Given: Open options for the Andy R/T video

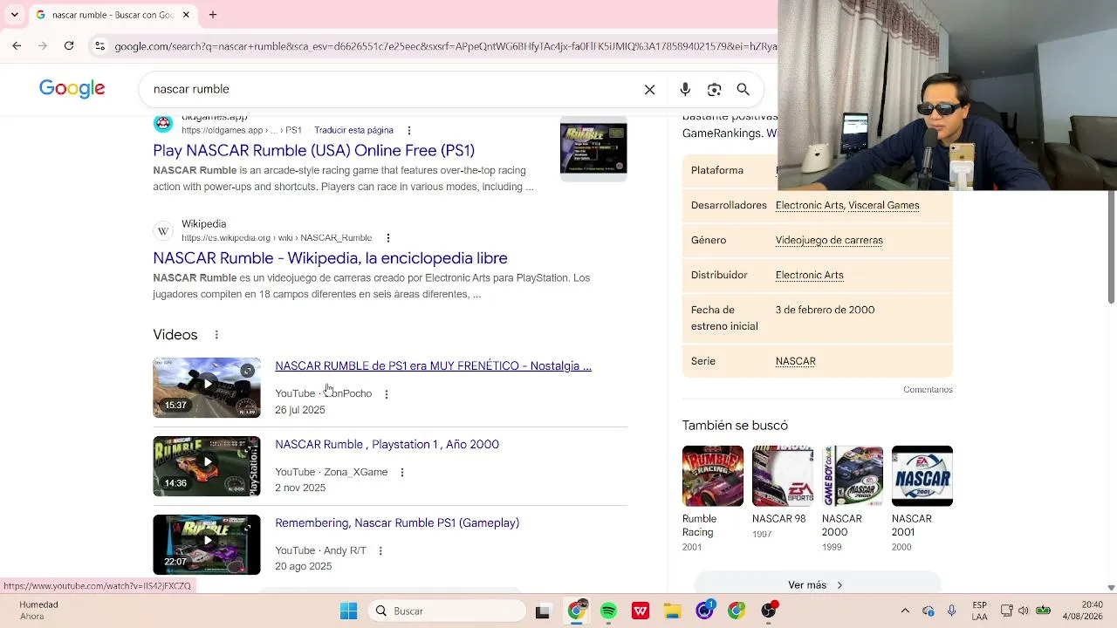Looking at the screenshot, I should click(380, 551).
